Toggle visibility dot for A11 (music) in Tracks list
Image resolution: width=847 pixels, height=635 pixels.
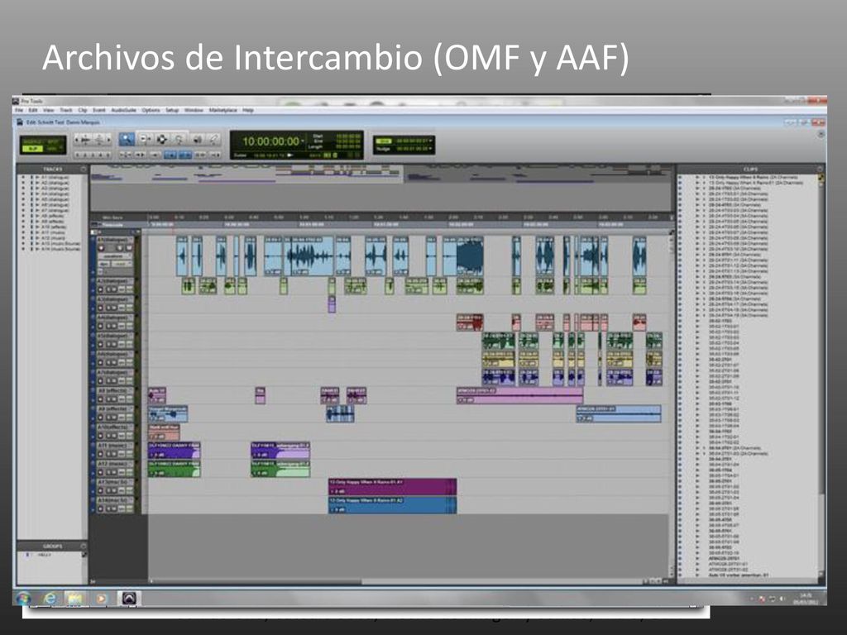[x=23, y=232]
